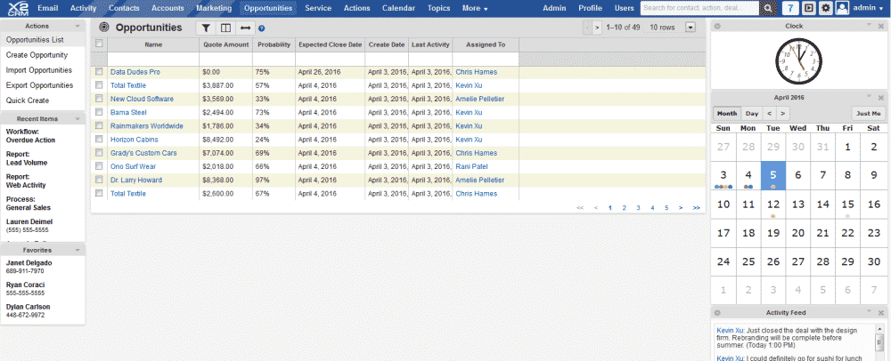Toggle the select-all checkbox in header

click(99, 44)
